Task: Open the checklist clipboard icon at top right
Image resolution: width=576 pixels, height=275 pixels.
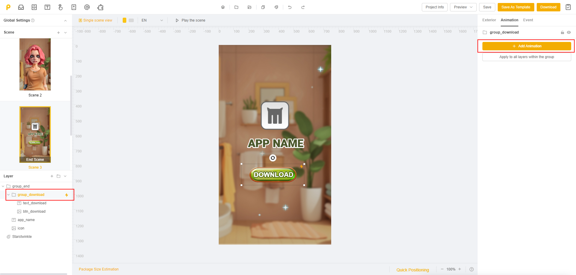Action: (568, 7)
